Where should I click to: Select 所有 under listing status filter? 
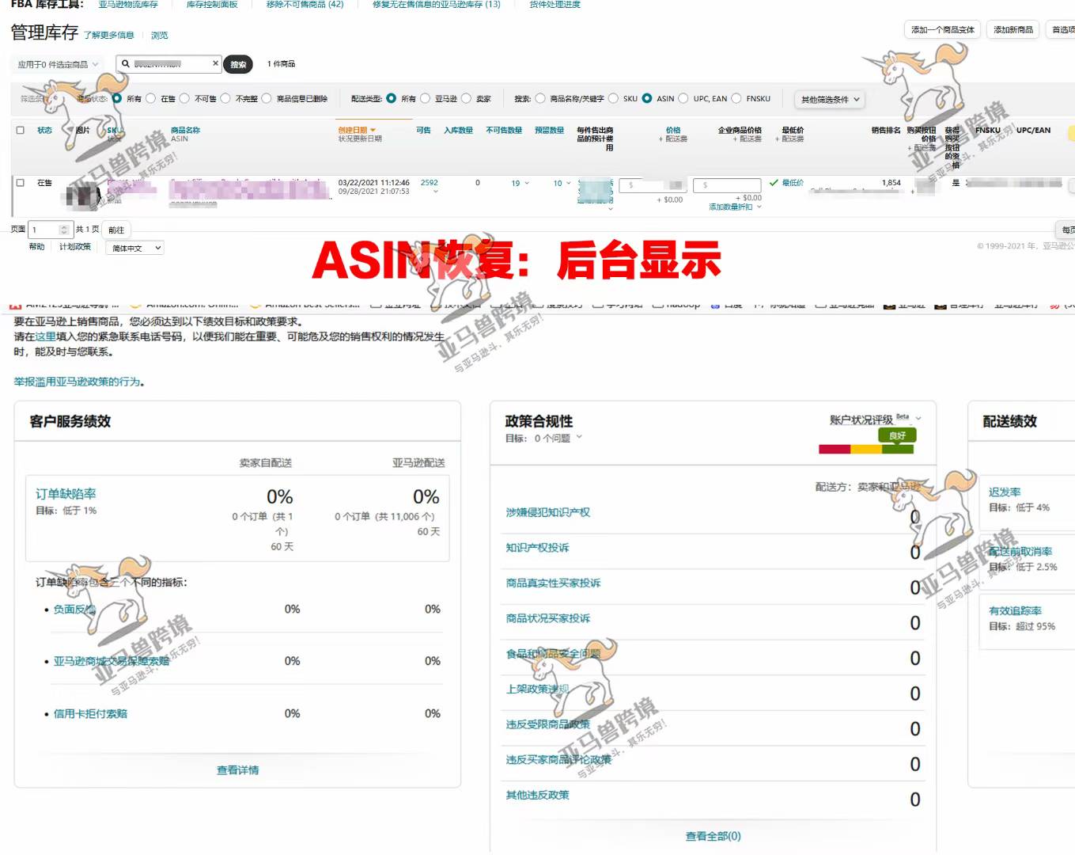tap(117, 99)
